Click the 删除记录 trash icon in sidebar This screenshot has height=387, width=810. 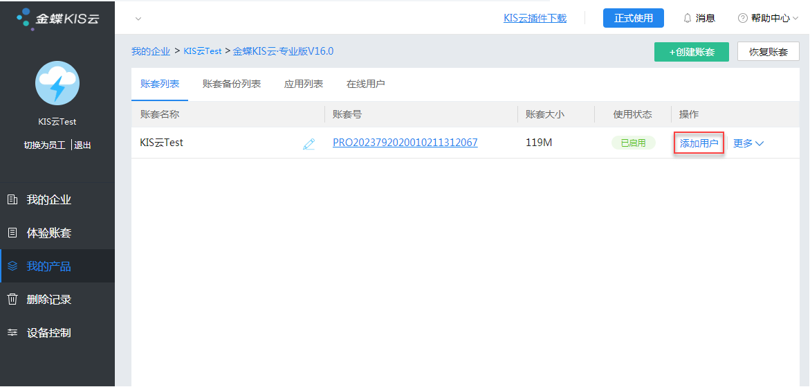12,299
